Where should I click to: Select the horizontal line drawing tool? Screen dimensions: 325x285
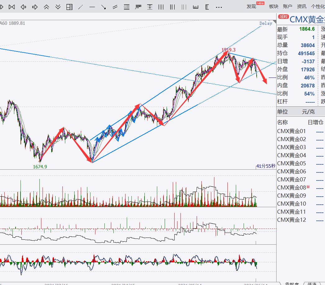(x=92, y=7)
